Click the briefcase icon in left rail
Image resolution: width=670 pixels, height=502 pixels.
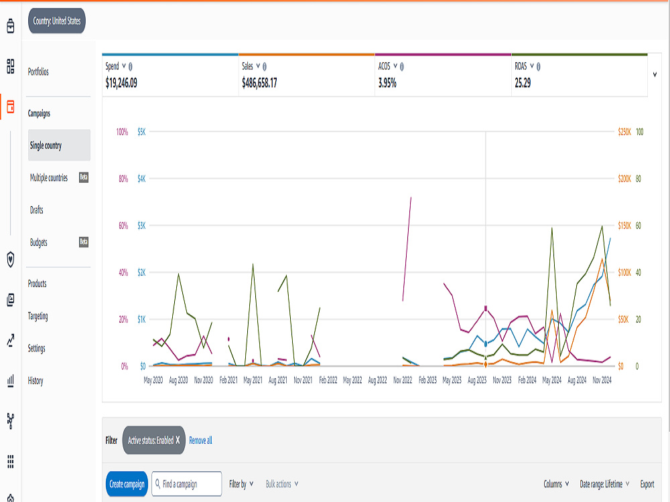click(x=11, y=26)
